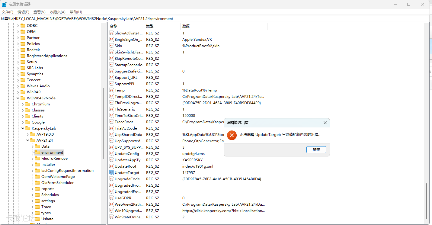Viewport: 432px width, 225px height.
Task: Click the registry path address bar
Action: [x=215, y=19]
